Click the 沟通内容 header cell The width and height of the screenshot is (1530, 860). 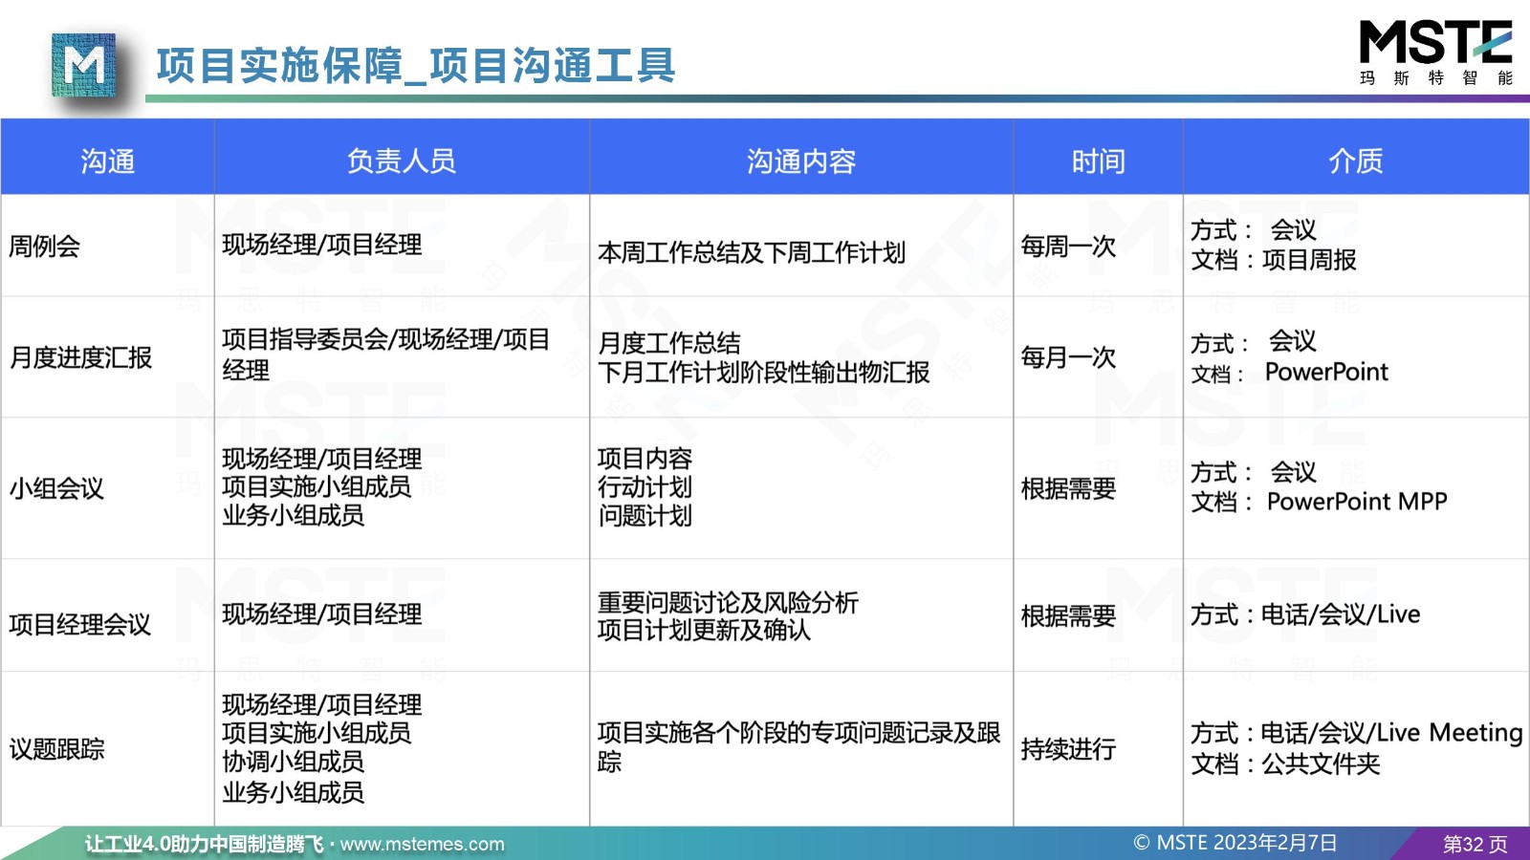(800, 161)
